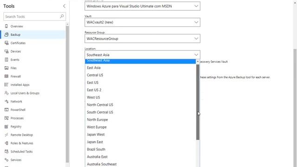The height and width of the screenshot is (167, 297).
Task: Open the Events tool icon
Action: point(6,60)
